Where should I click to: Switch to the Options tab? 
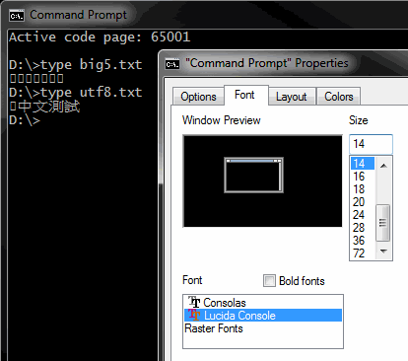[x=198, y=97]
